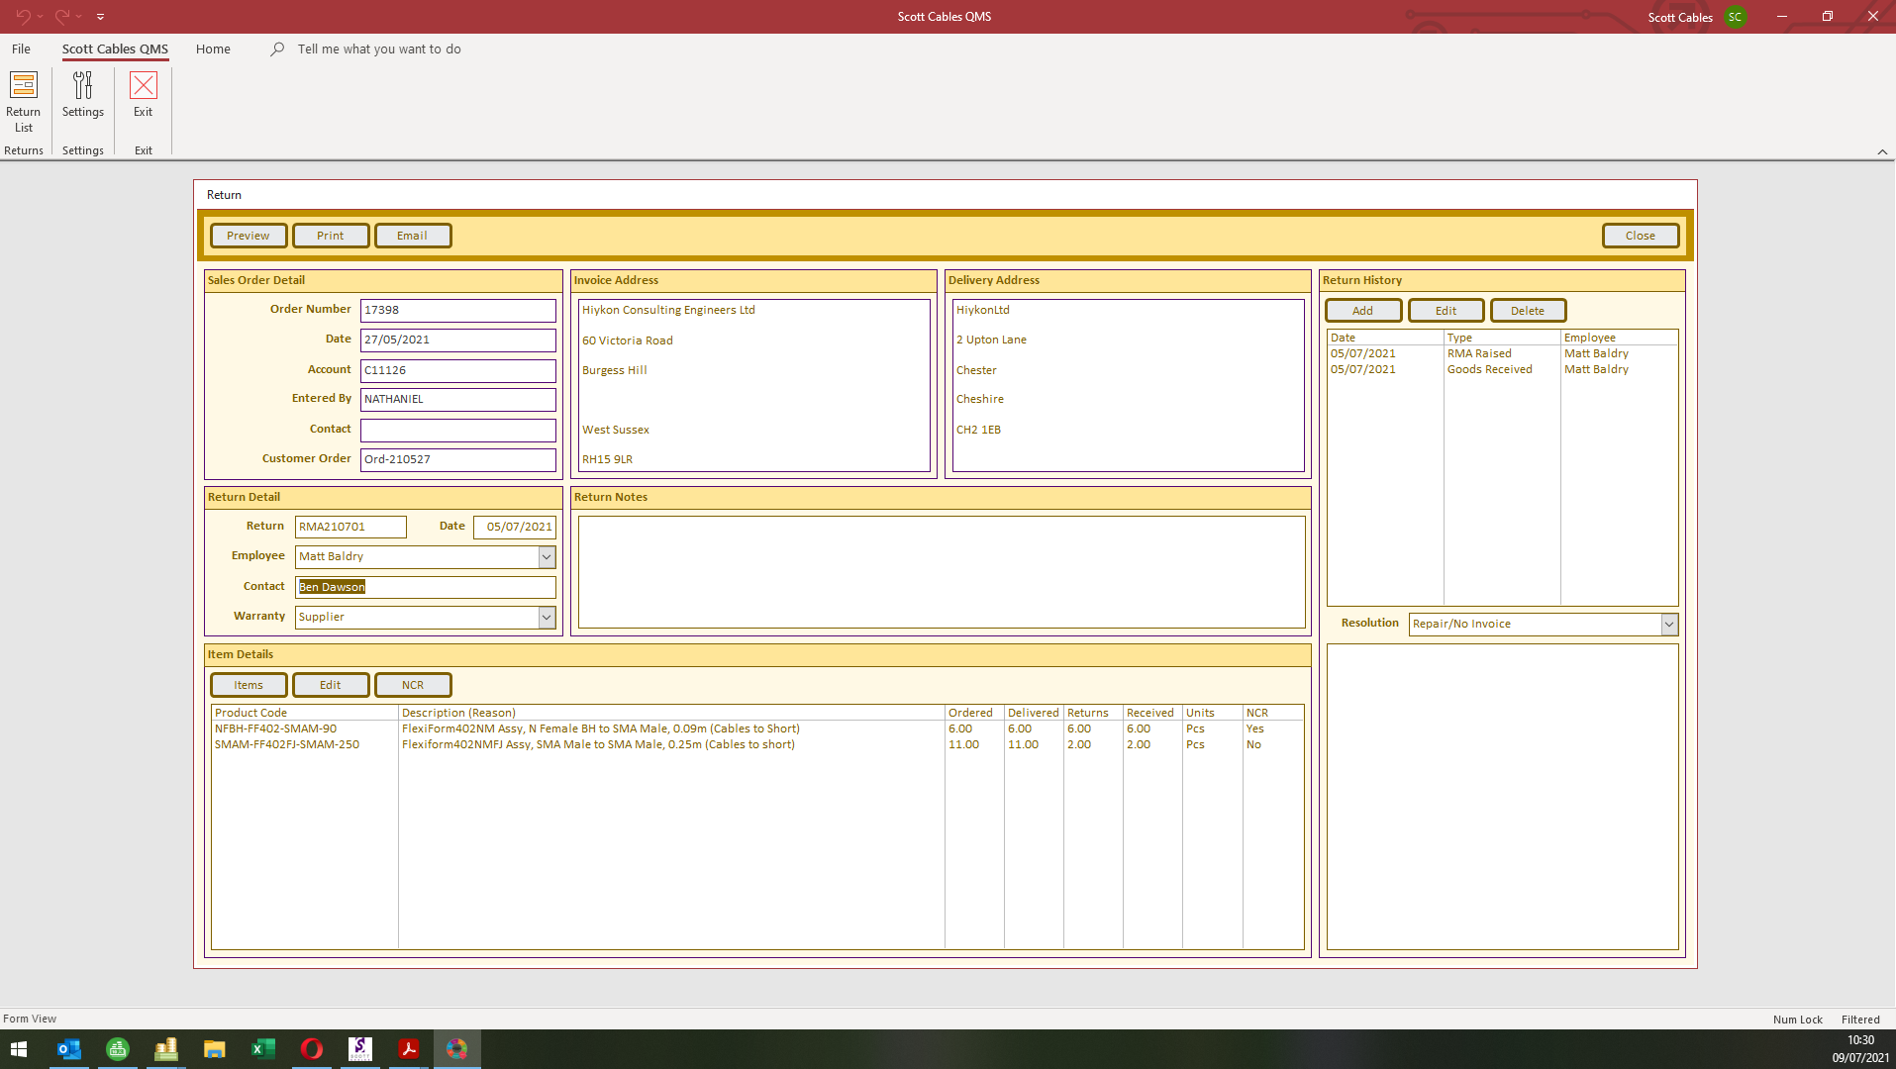
Task: Select the Scott Cables QMS ribbon tab
Action: tap(115, 49)
